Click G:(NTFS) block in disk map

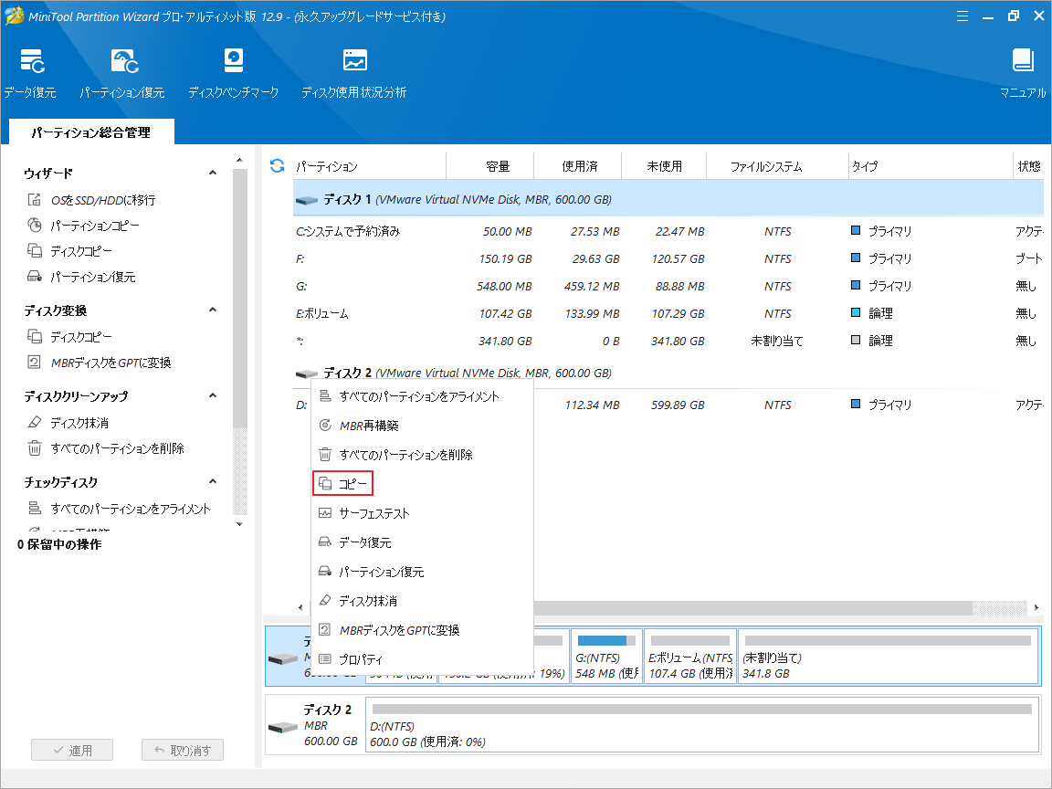coord(606,657)
